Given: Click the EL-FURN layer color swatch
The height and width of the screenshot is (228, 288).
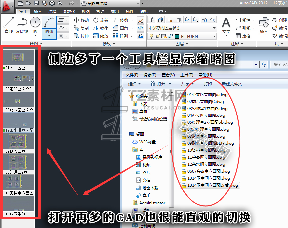Looking at the screenshot, I should [177, 37].
